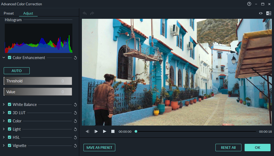The height and width of the screenshot is (156, 274).
Task: Toggle the before/after comparison A|B view
Action: point(269,13)
